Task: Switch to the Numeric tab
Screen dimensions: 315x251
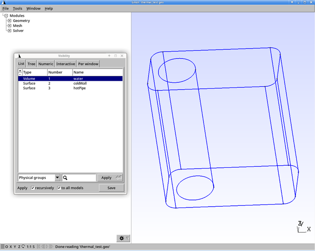Action: [46, 64]
